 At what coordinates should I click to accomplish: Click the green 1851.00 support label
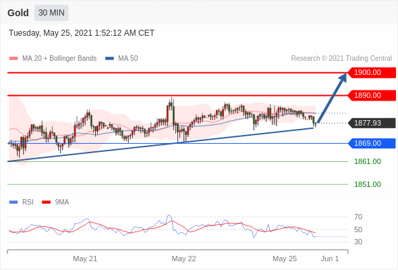tap(368, 184)
